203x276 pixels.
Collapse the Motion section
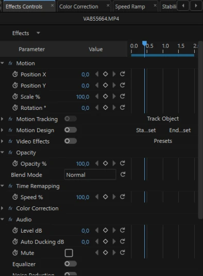2,63
